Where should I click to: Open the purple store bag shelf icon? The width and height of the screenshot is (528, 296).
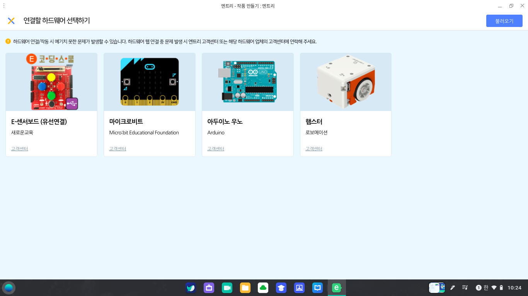(209, 288)
